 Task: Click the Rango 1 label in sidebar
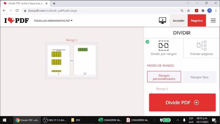point(162,89)
